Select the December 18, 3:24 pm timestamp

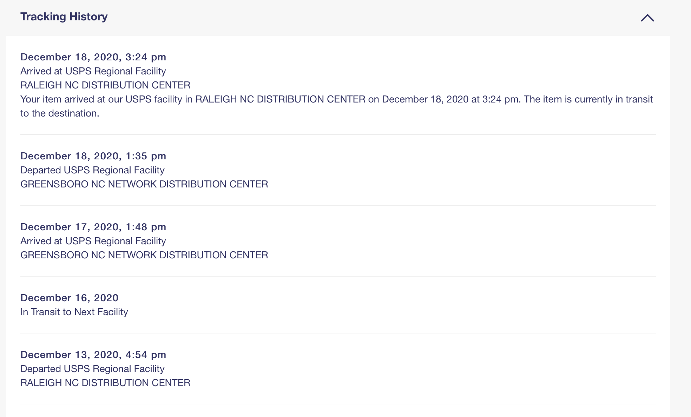pos(93,57)
